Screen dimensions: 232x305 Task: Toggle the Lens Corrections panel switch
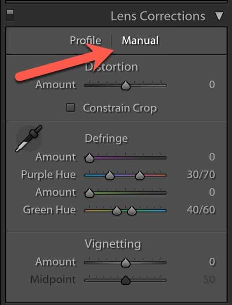[x=10, y=15]
